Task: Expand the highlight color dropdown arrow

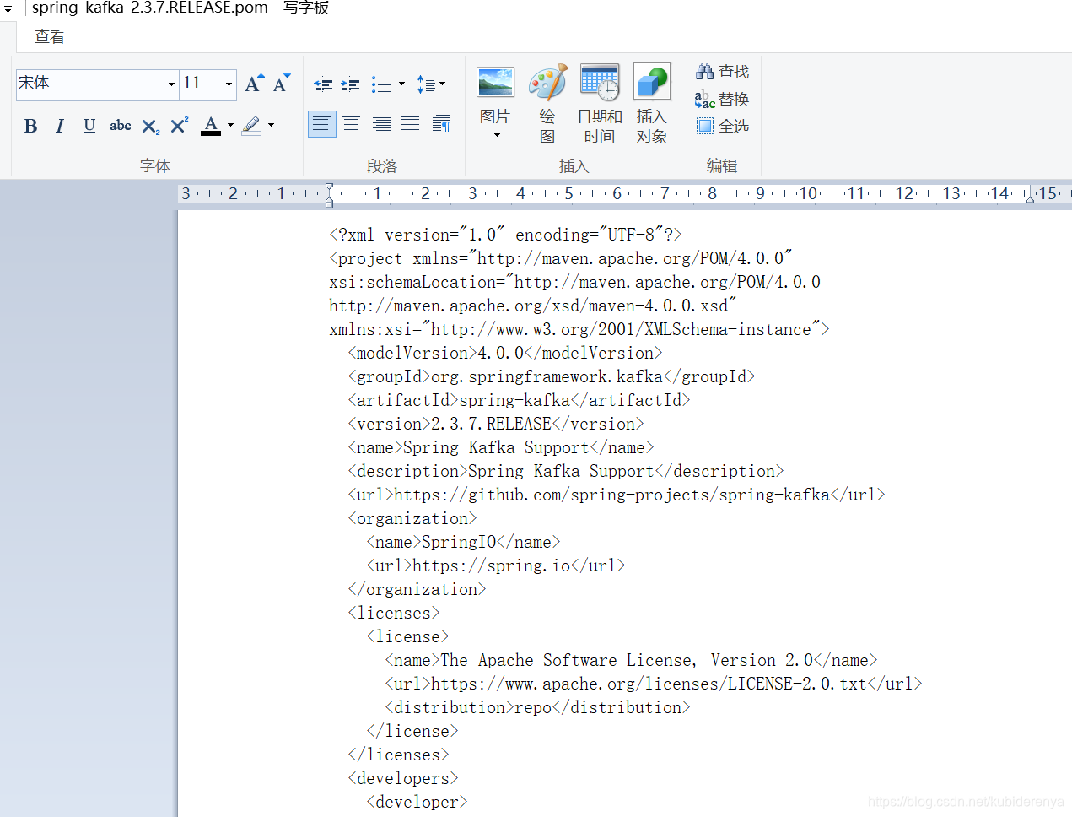Action: [271, 126]
